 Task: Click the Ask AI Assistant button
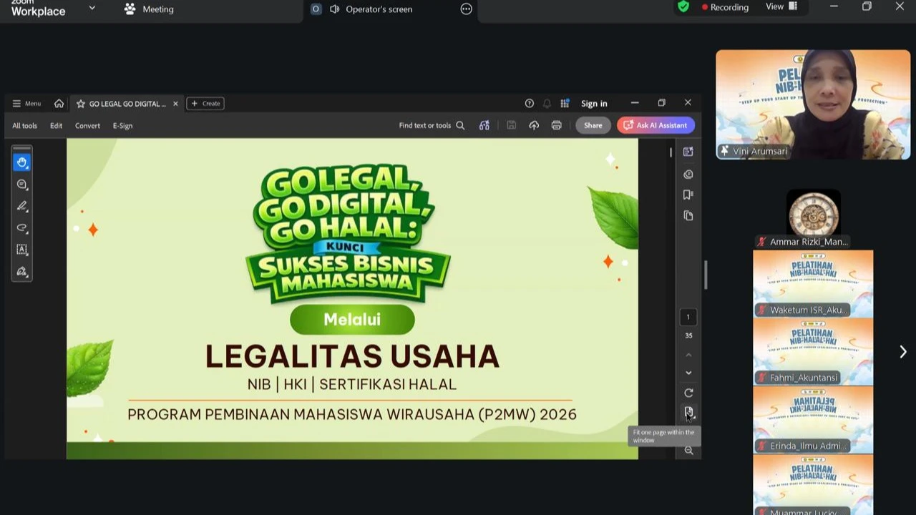[656, 125]
